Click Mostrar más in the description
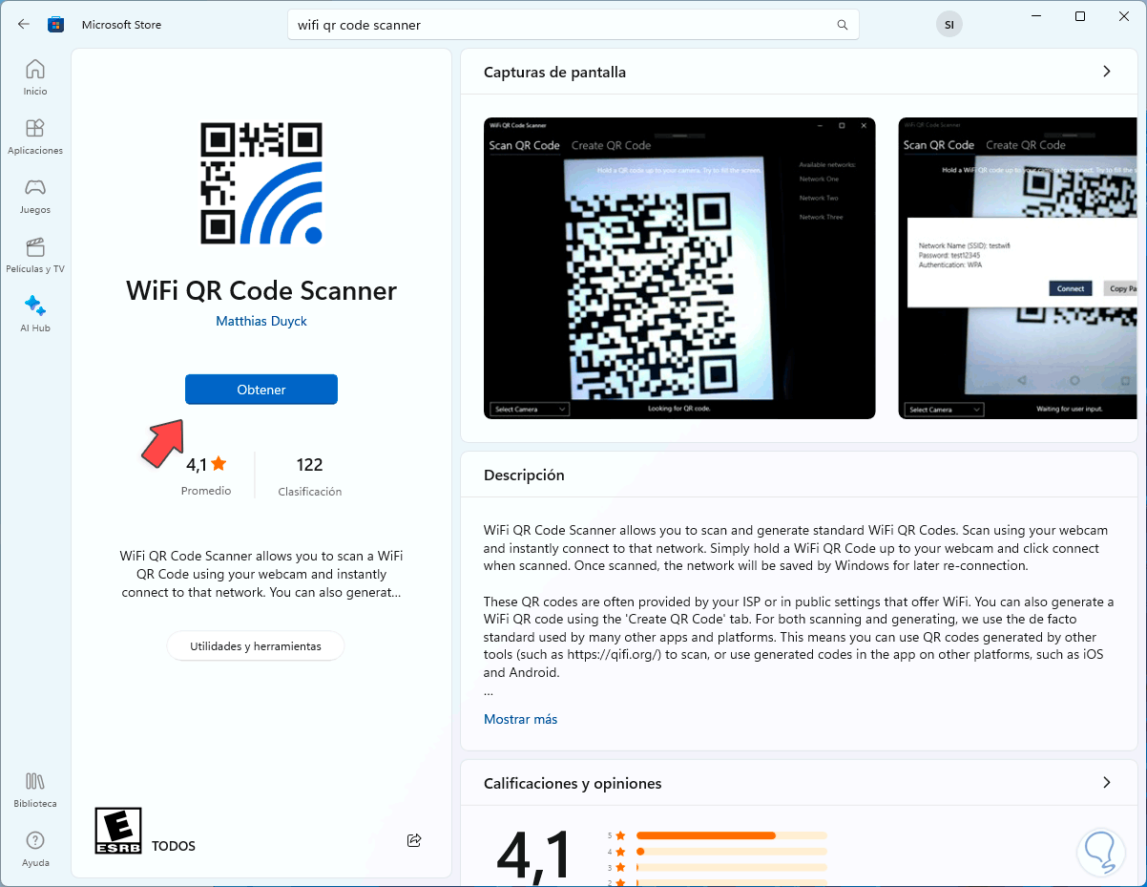 tap(520, 719)
